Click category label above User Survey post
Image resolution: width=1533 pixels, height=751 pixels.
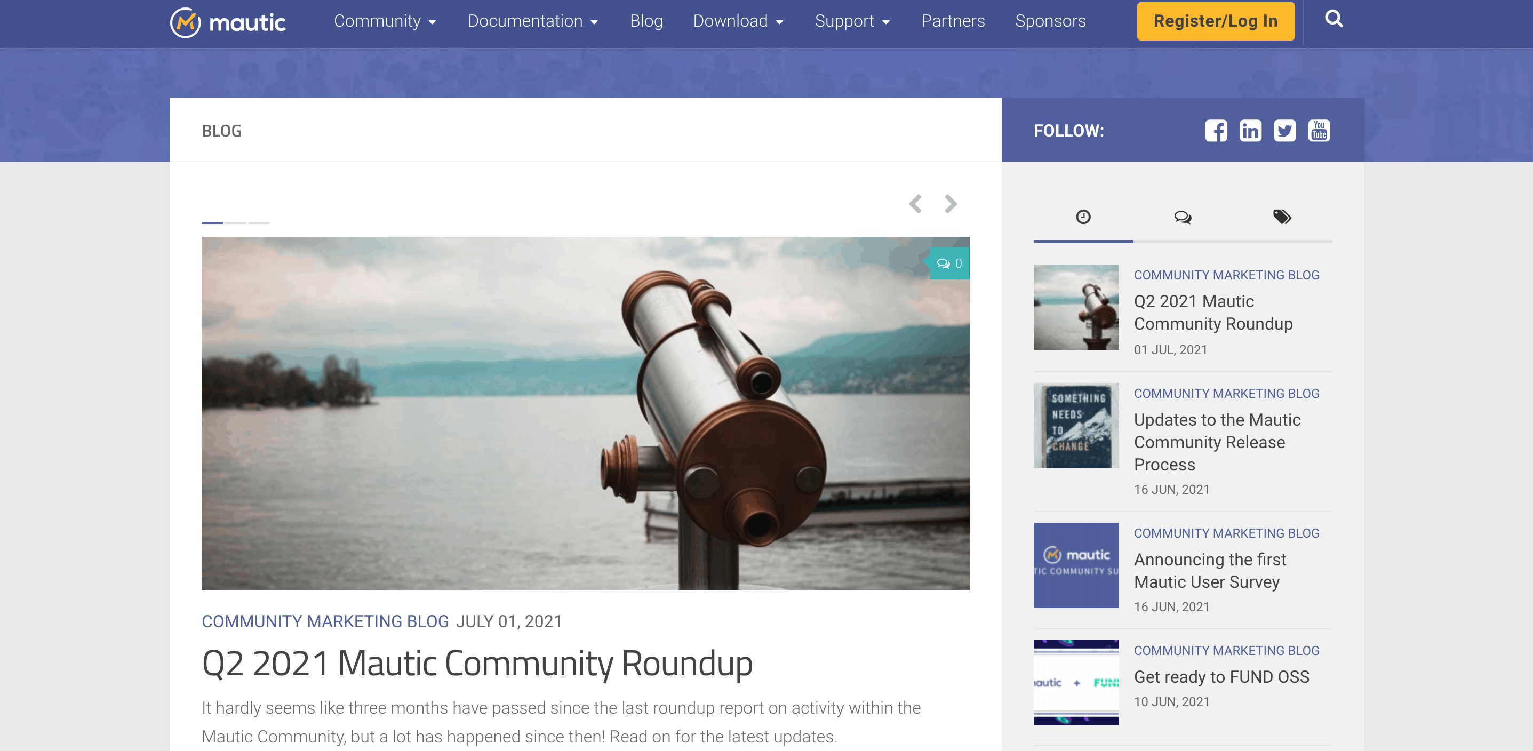[x=1226, y=533]
